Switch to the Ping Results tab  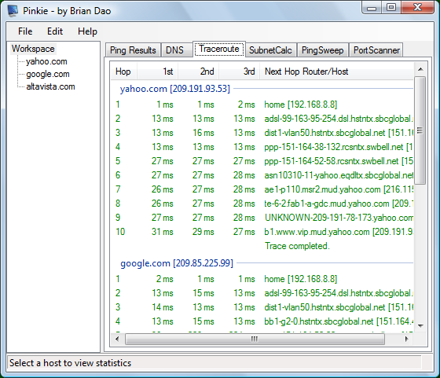pyautogui.click(x=133, y=50)
